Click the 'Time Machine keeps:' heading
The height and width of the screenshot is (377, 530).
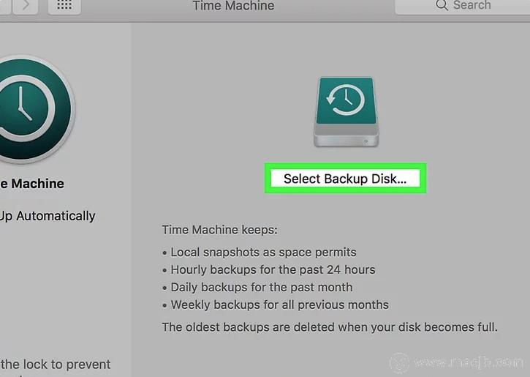pos(219,230)
